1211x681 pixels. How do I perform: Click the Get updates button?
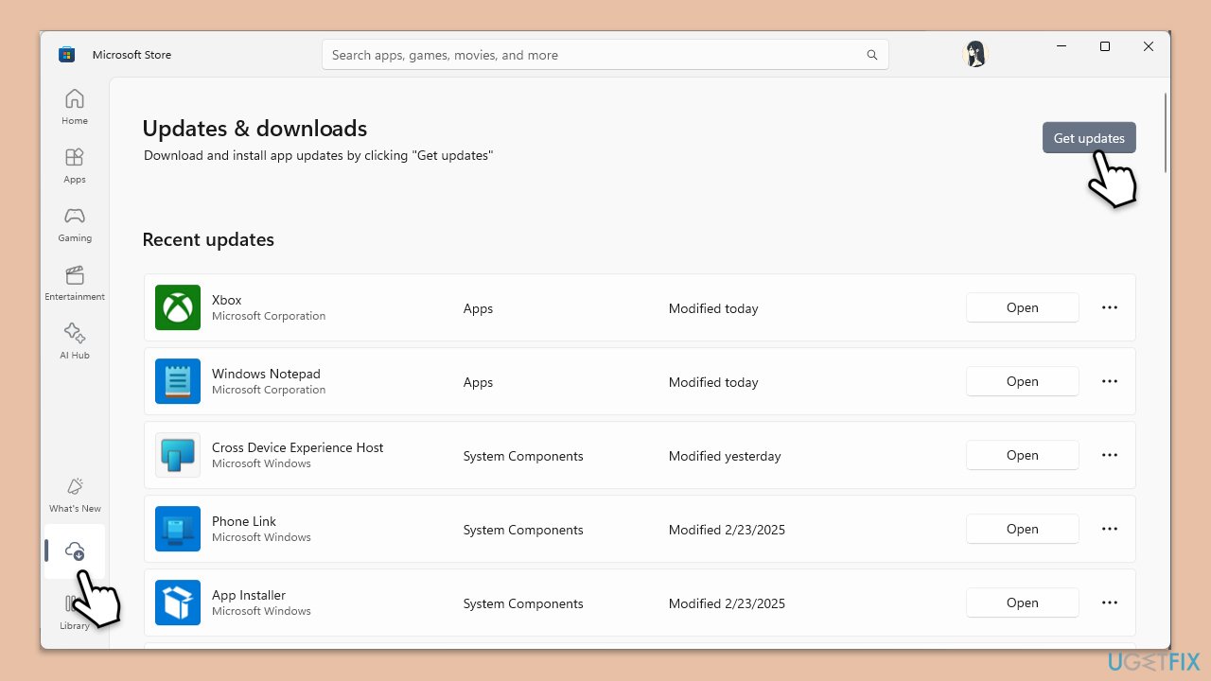point(1089,138)
